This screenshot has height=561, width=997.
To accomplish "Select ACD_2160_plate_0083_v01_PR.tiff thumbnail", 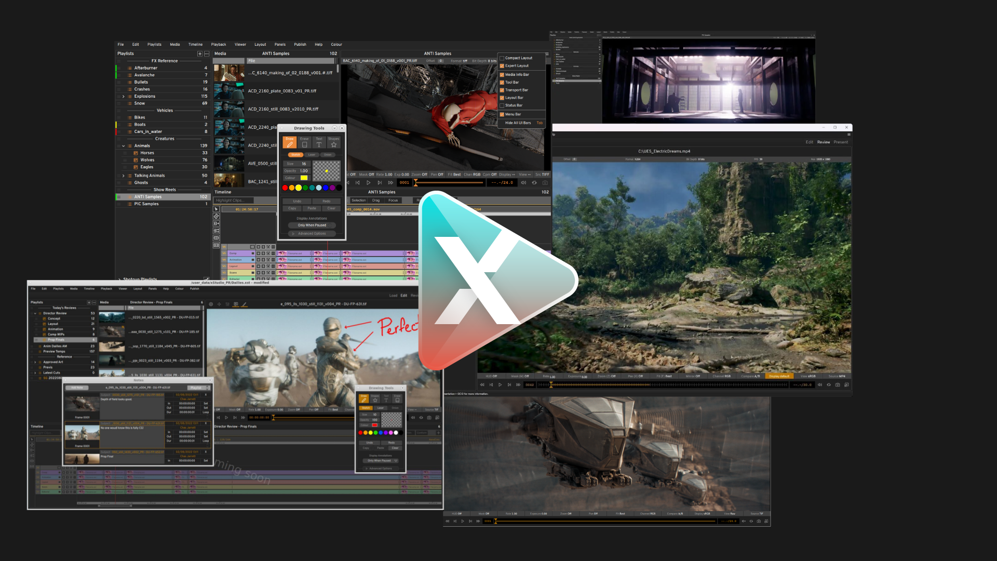I will coord(228,91).
